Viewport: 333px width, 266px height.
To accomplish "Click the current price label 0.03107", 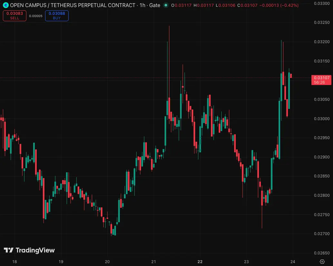I will click(x=321, y=80).
